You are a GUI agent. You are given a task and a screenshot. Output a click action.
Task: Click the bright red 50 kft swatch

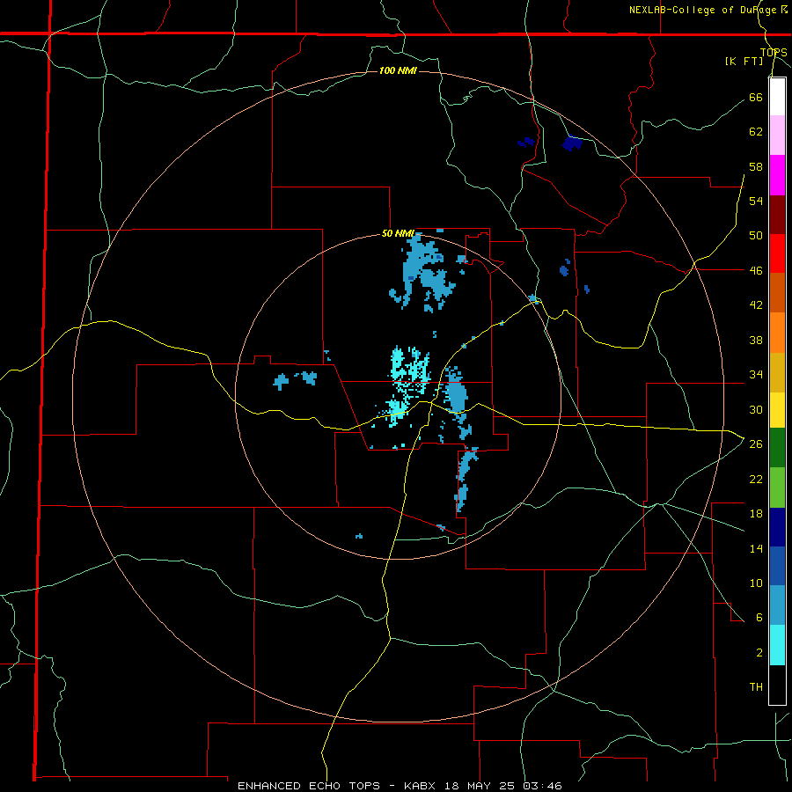pyautogui.click(x=777, y=253)
